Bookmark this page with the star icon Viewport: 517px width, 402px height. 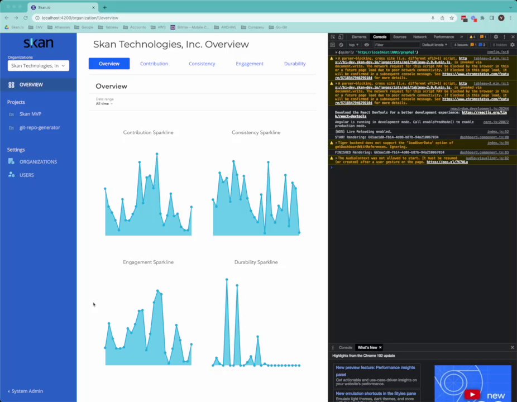tap(452, 18)
